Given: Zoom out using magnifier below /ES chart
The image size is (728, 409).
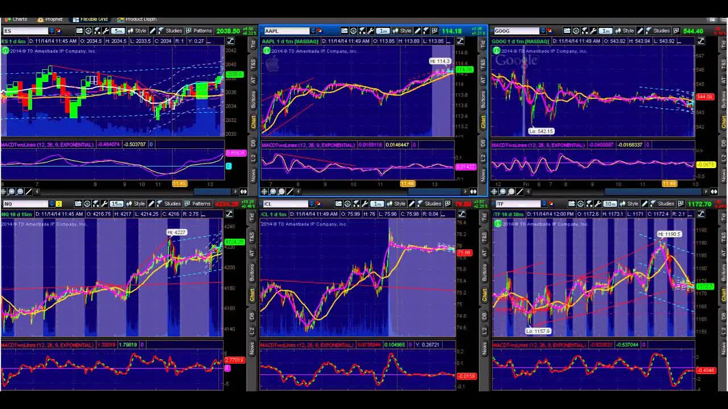Looking at the screenshot, I should pyautogui.click(x=20, y=191).
